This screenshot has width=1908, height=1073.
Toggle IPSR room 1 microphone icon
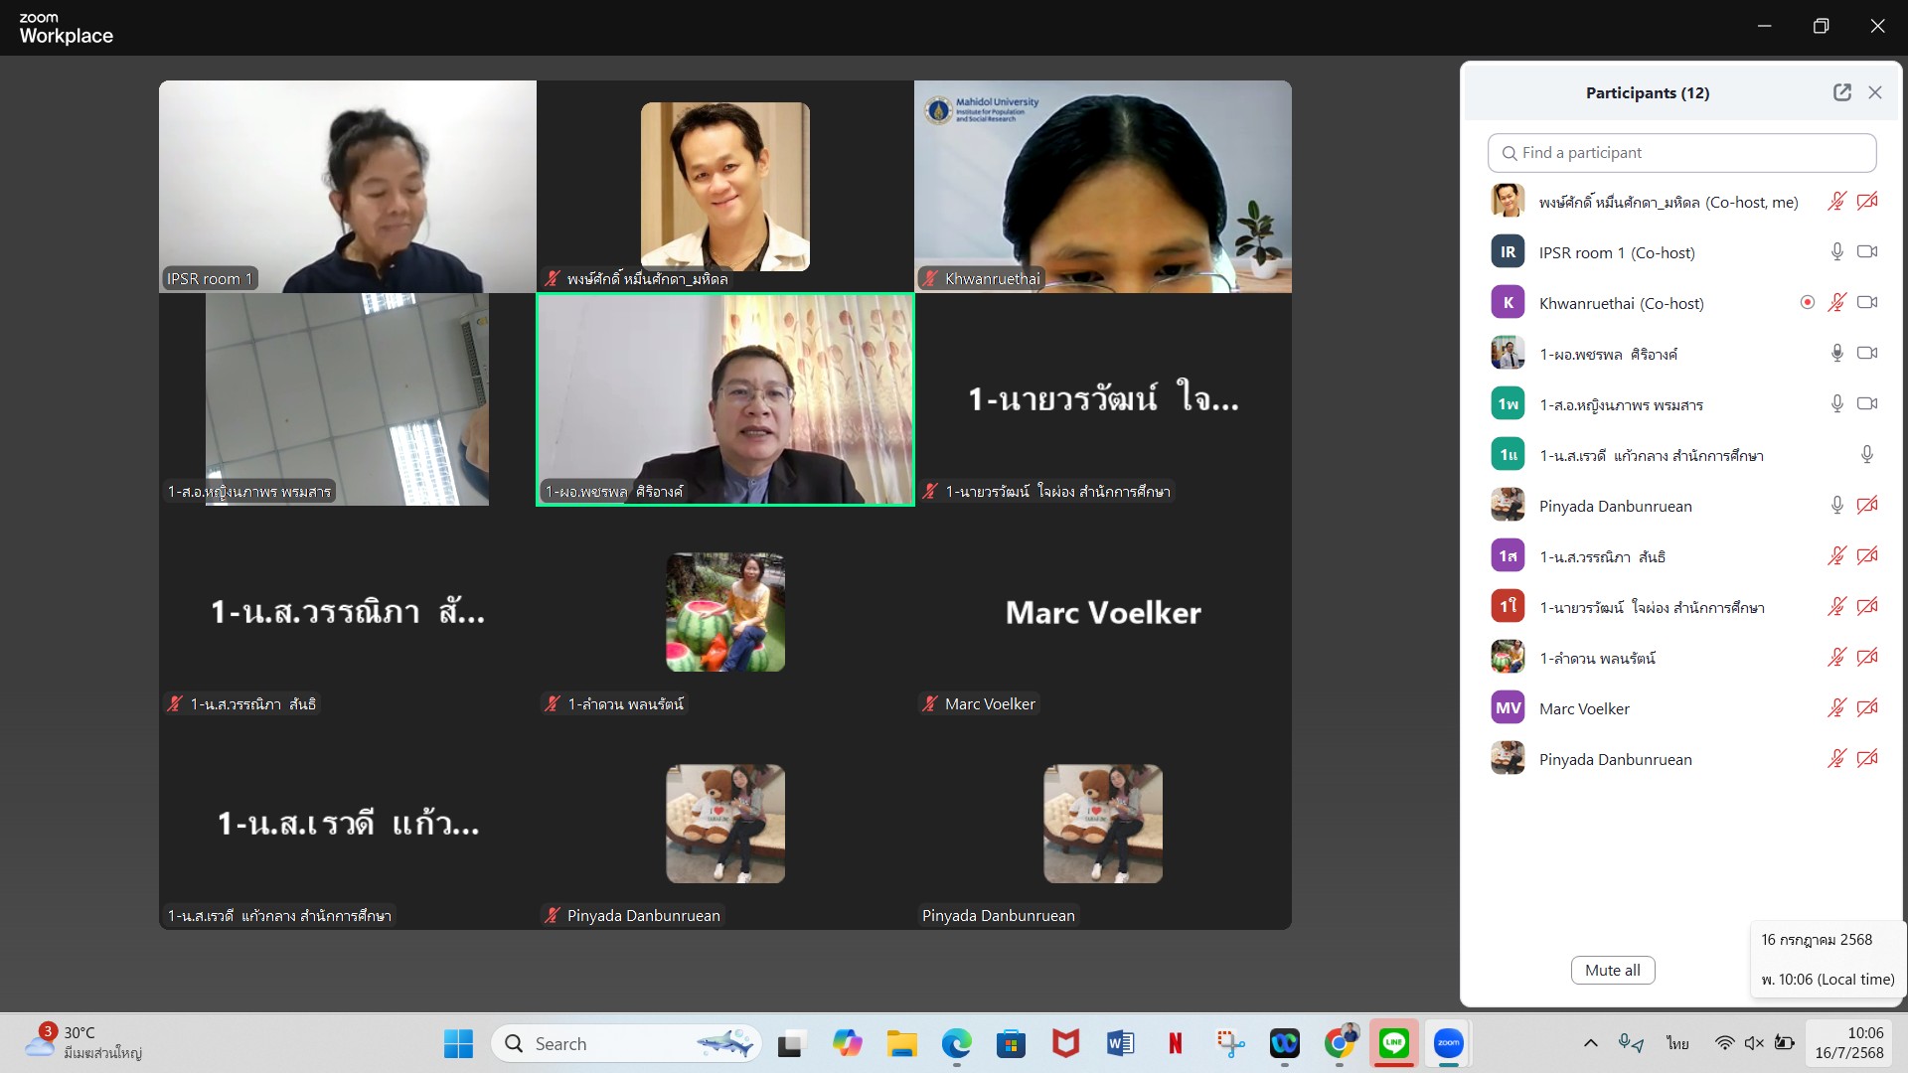[x=1836, y=252]
